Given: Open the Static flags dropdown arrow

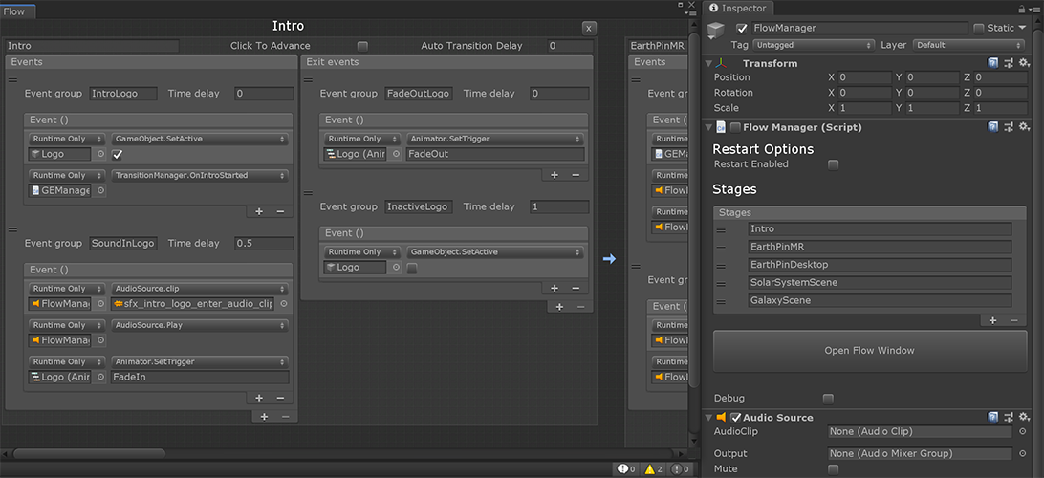Looking at the screenshot, I should (1022, 28).
